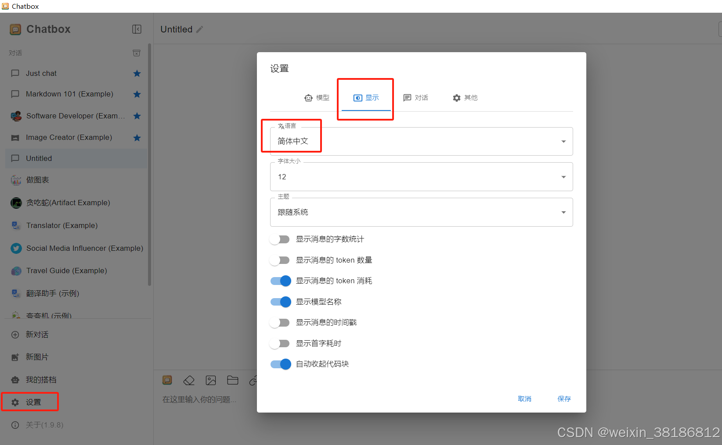Viewport: 722px width, 445px height.
Task: Click the gear icon beside 设置
Action: pyautogui.click(x=15, y=402)
